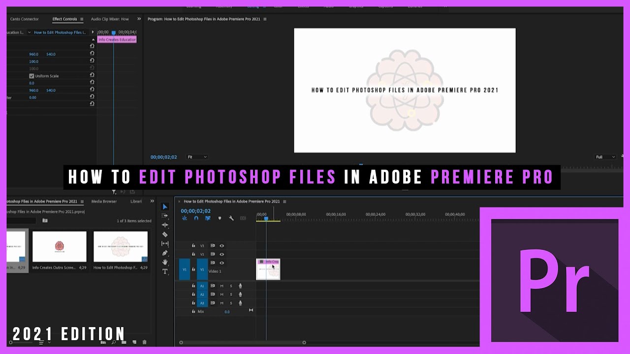Switch to Audio Clip Mixer tab
The width and height of the screenshot is (630, 354).
(x=110, y=19)
